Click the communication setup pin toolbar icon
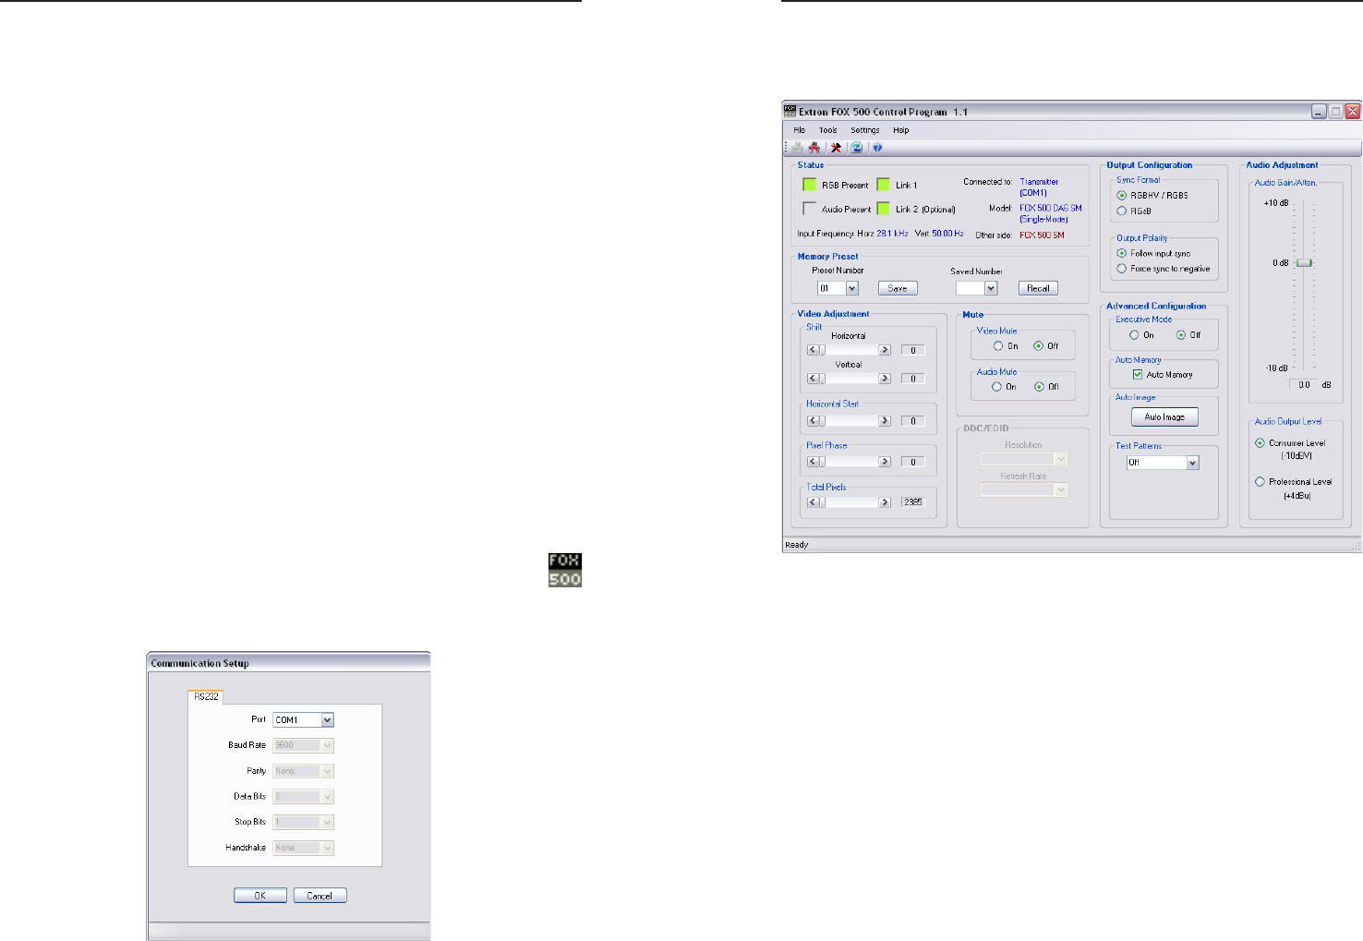1363x941 pixels. point(836,148)
